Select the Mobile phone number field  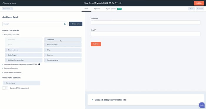24,60
